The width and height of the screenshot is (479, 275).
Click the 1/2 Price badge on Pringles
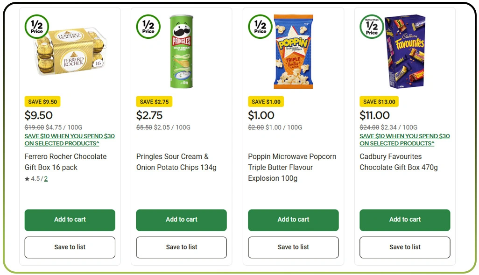[x=148, y=27]
